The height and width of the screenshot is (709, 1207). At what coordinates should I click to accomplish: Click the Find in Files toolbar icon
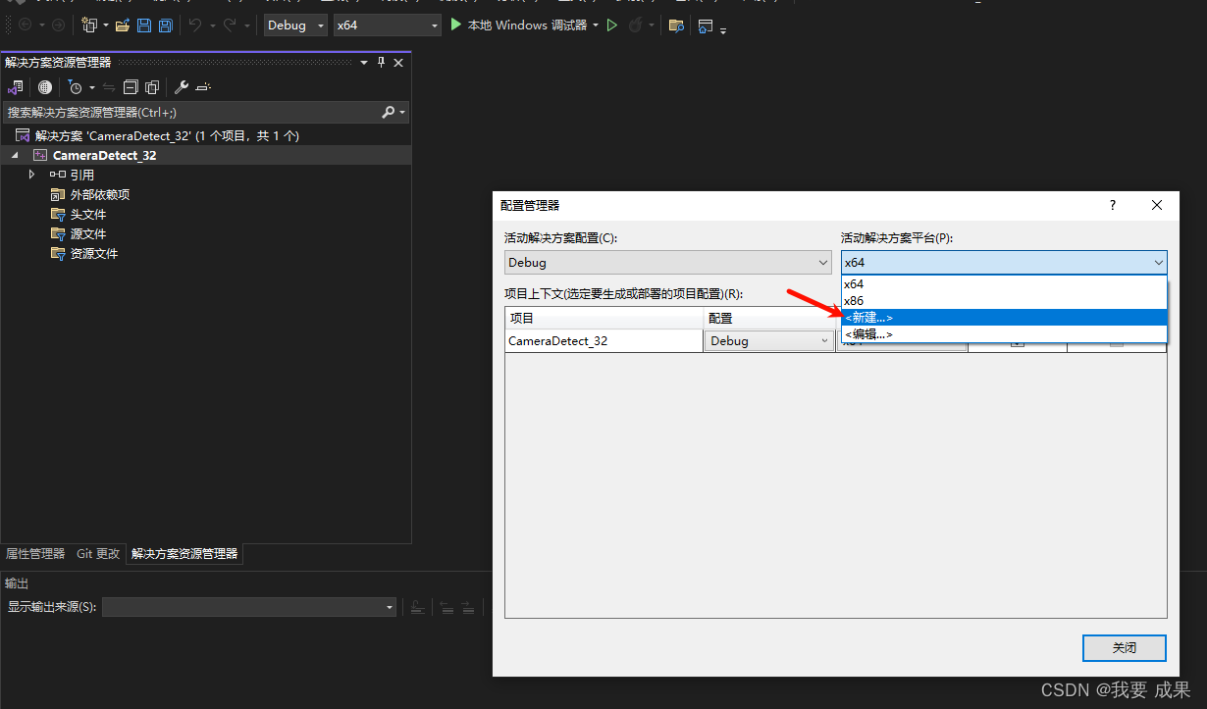click(676, 25)
